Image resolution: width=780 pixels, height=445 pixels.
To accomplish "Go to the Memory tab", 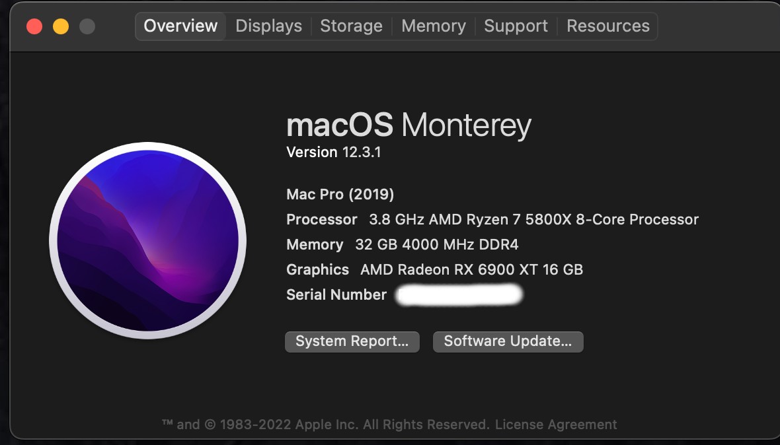I will click(433, 26).
